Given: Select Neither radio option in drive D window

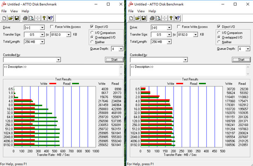Looking at the screenshot, I should 219,42.
